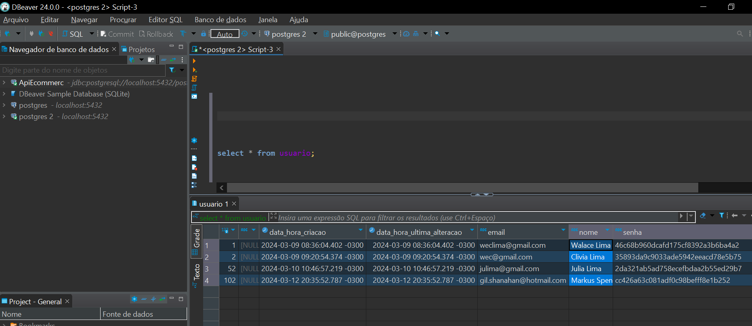Screen dimensions: 752x326
Task: Open the Editar menu
Action: click(50, 20)
